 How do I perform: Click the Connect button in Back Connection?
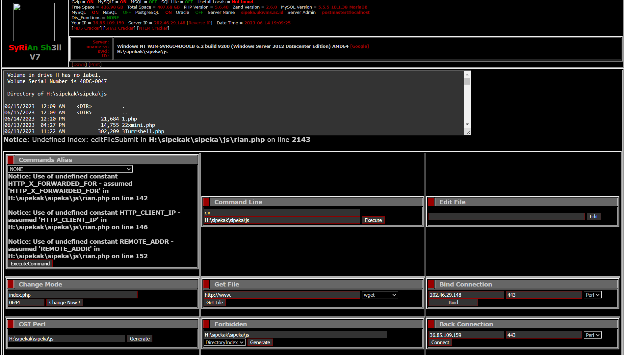440,342
